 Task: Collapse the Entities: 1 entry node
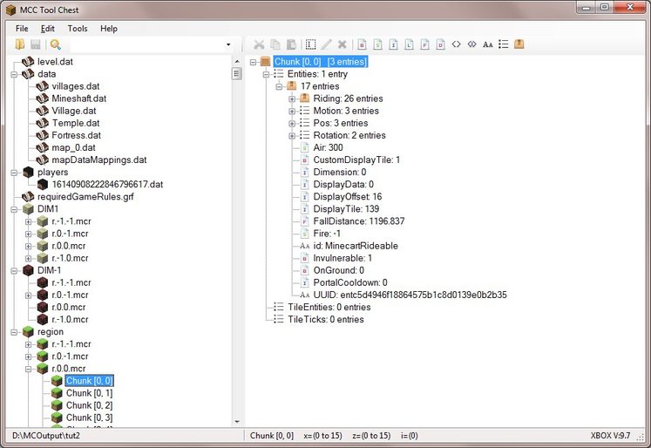click(266, 75)
